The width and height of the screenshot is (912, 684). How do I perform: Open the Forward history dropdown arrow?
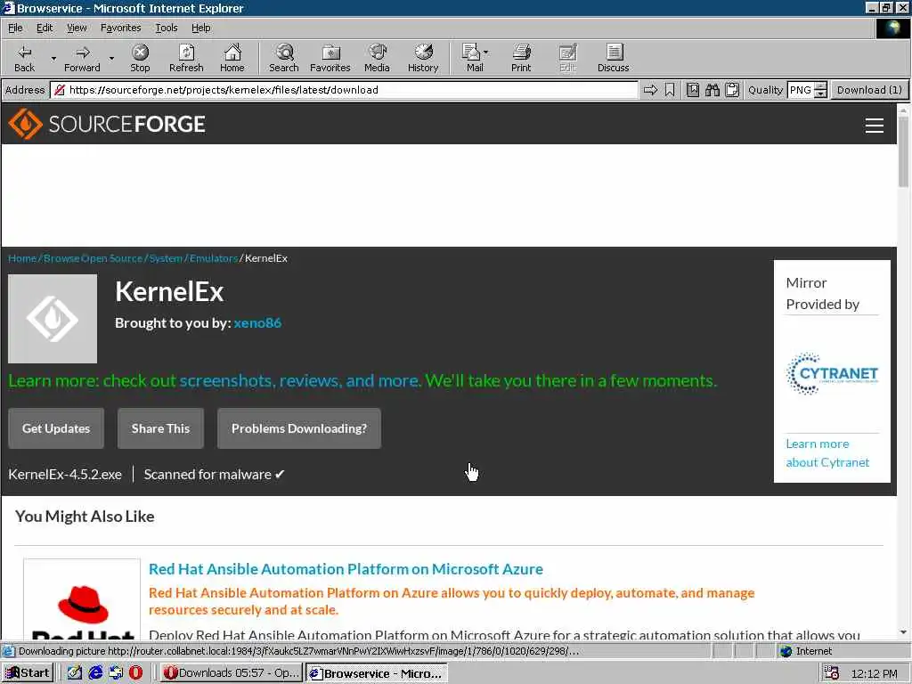coord(111,58)
